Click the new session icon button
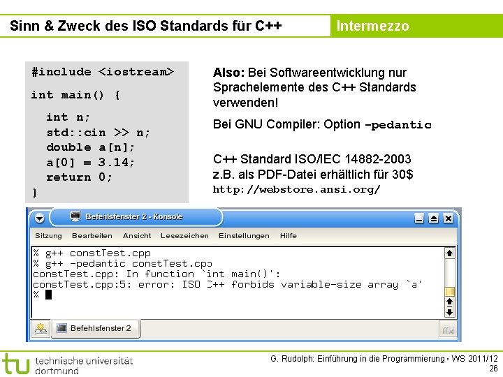The height and width of the screenshot is (377, 503). (x=41, y=329)
